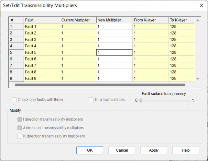The height and width of the screenshot is (161, 208).
Task: Uncheck J direction transmissibility multipliers
Action: coord(20,128)
